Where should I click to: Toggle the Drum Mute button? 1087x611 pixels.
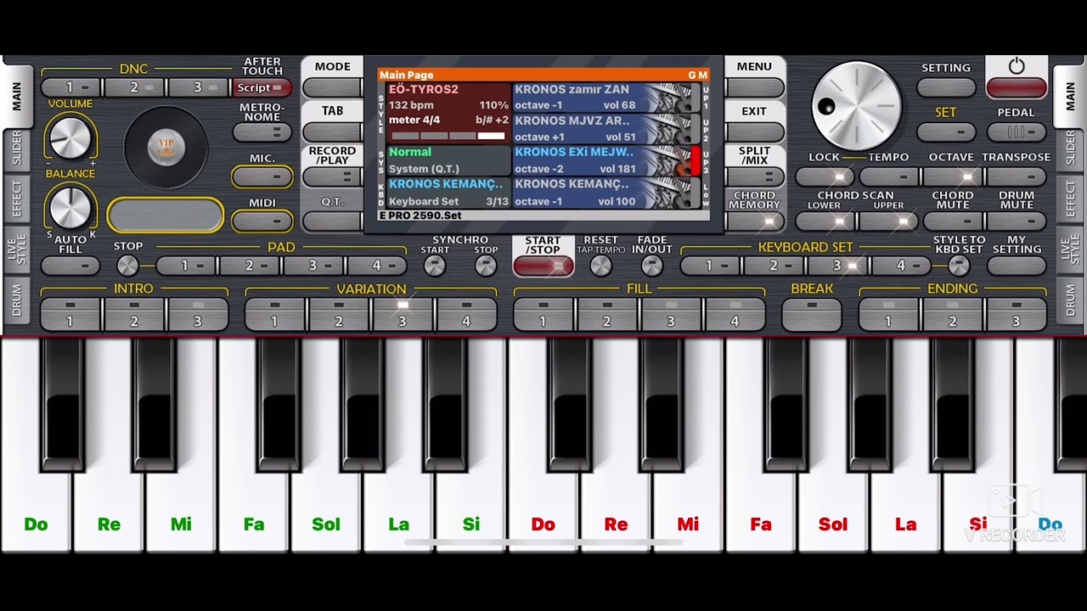pyautogui.click(x=1017, y=221)
